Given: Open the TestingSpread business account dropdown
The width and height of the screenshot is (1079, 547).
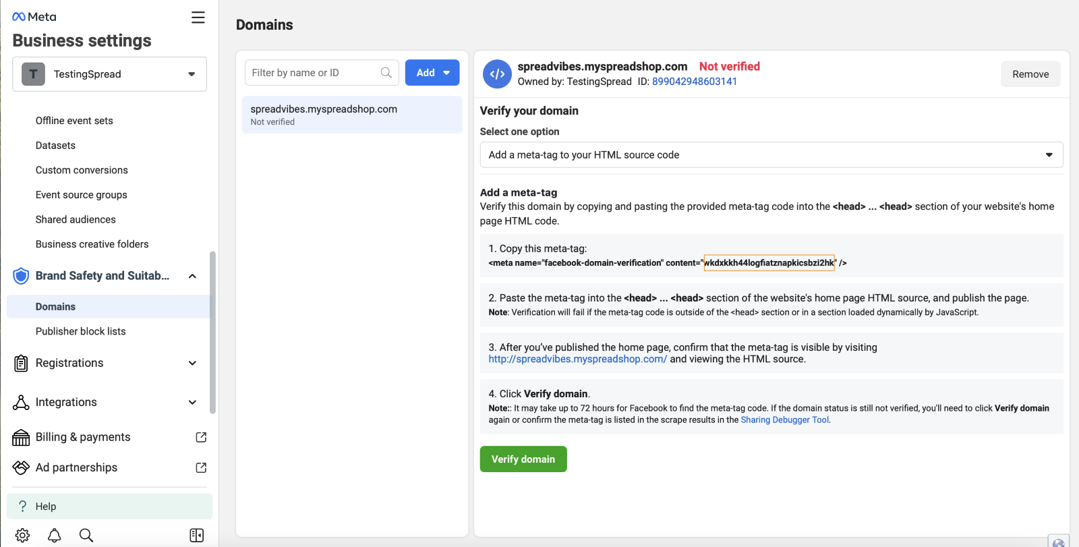Looking at the screenshot, I should 109,74.
